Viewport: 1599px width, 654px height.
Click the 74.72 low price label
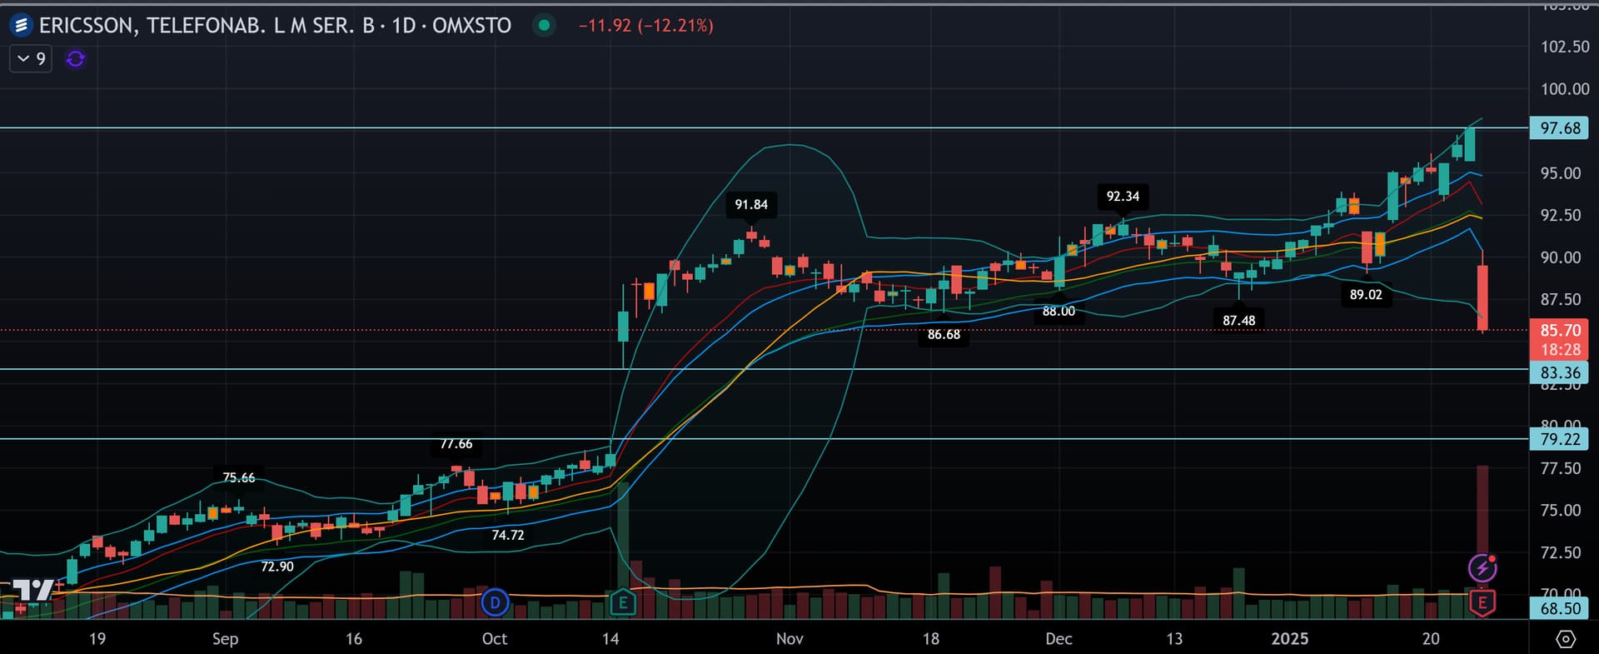click(x=508, y=535)
